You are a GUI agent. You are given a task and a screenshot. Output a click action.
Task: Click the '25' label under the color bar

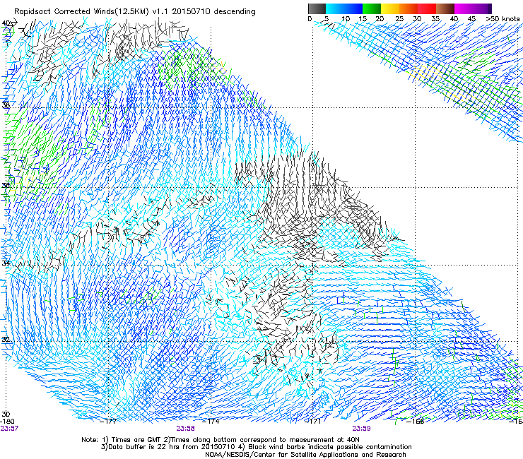click(x=399, y=19)
